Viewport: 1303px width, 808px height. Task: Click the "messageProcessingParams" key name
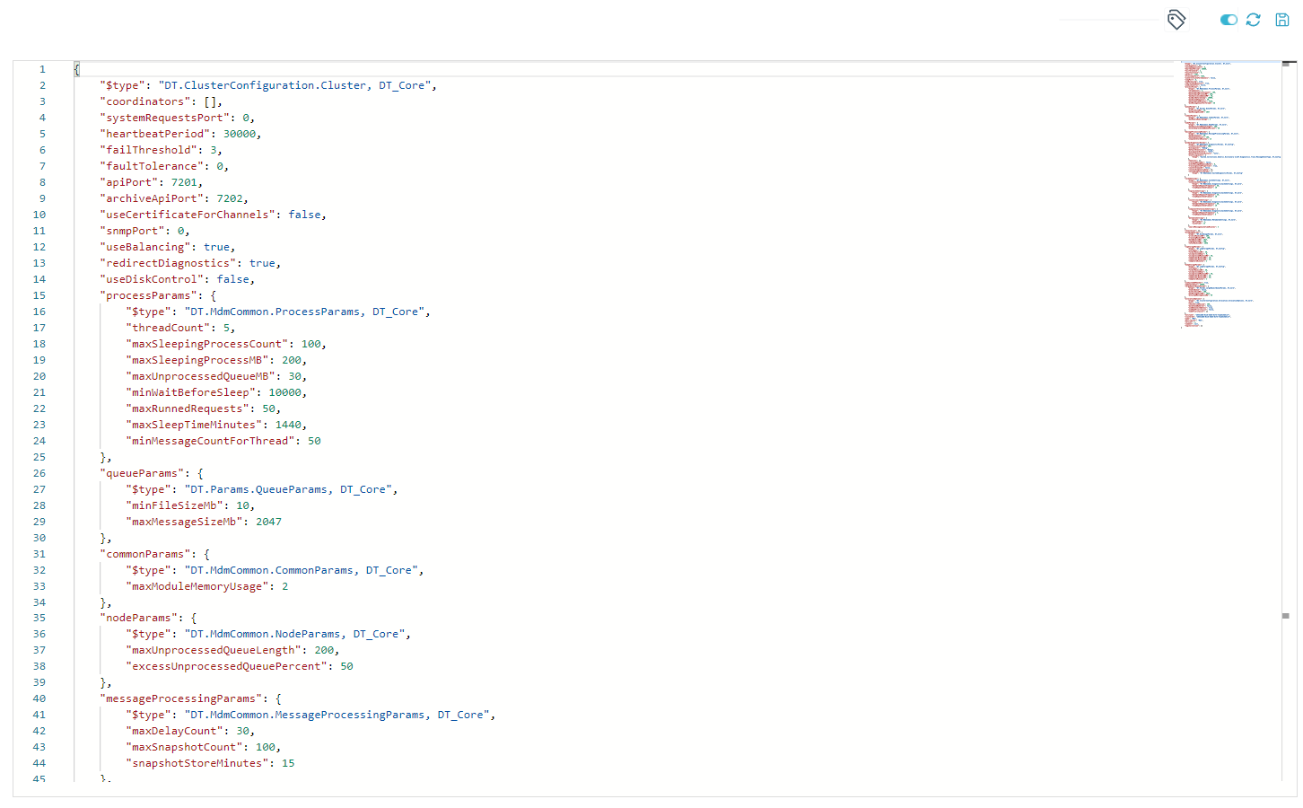(180, 698)
